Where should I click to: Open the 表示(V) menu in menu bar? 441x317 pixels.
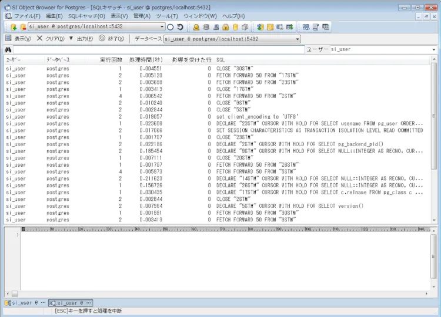pos(119,16)
